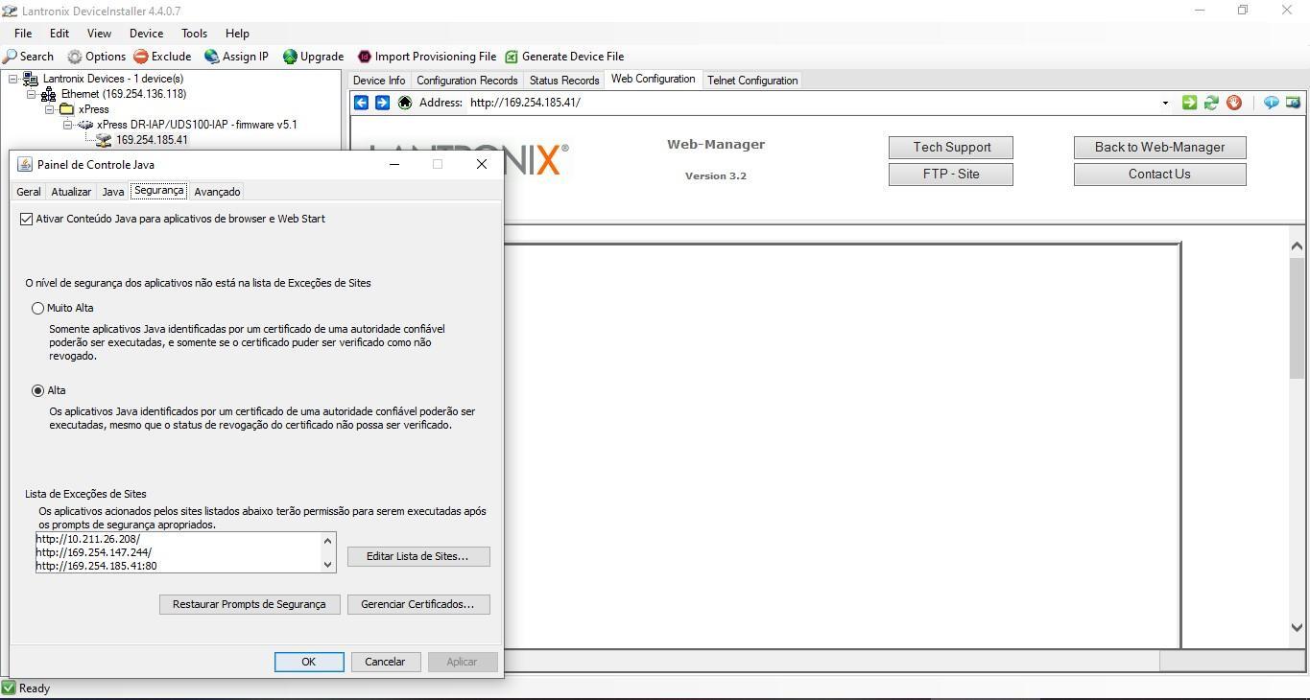Select the Muito Alta security level
The width and height of the screenshot is (1310, 700).
coord(37,308)
